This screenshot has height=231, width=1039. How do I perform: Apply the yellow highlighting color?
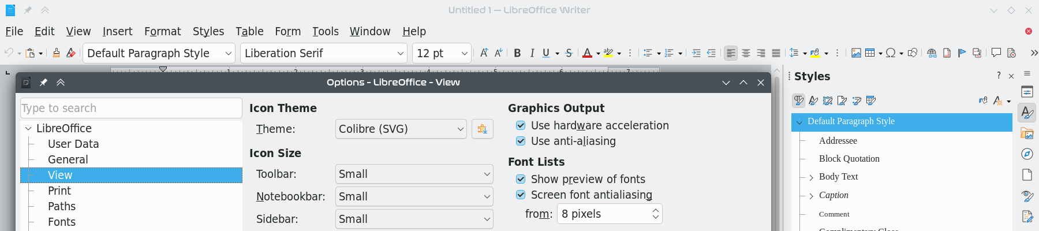pyautogui.click(x=608, y=53)
